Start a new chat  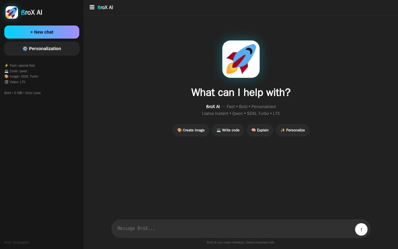42,32
